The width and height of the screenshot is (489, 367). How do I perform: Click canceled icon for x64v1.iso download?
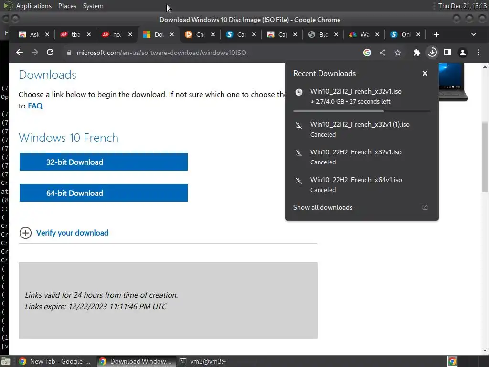pos(299,181)
